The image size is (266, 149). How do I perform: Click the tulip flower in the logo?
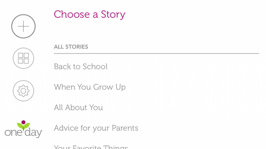pyautogui.click(x=23, y=125)
